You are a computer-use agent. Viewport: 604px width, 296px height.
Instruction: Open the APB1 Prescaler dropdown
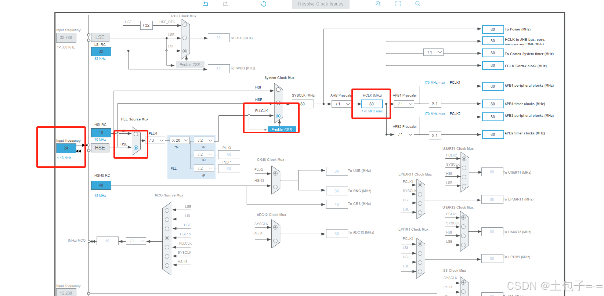pyautogui.click(x=404, y=104)
